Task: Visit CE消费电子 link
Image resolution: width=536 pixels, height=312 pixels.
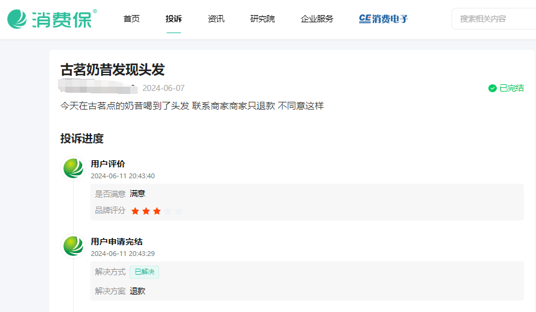Action: click(383, 19)
